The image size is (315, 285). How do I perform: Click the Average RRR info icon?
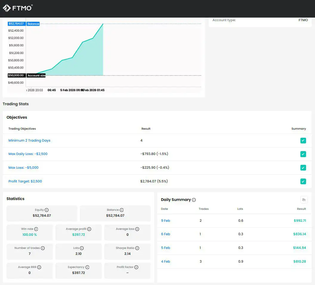[39, 267]
